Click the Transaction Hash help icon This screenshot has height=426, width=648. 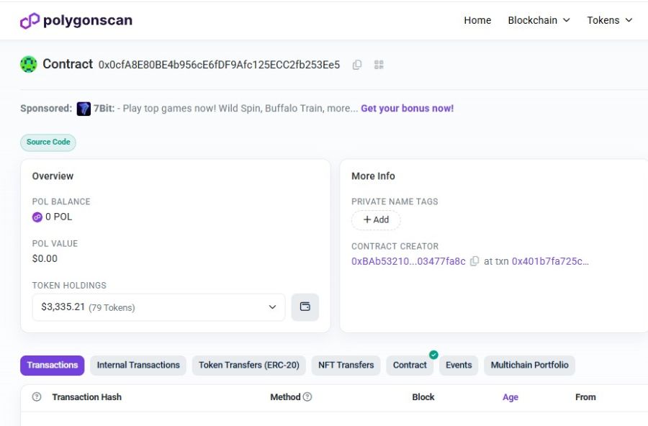pos(37,397)
